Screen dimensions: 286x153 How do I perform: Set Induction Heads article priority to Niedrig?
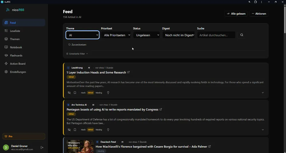pos(99,93)
